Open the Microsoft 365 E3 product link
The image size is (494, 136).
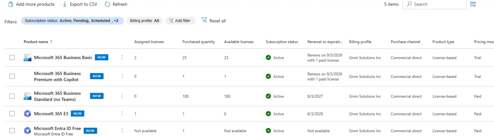(x=51, y=114)
